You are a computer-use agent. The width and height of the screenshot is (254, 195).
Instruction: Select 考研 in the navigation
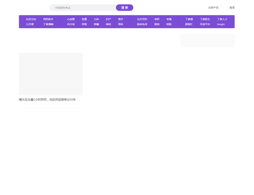click(157, 19)
